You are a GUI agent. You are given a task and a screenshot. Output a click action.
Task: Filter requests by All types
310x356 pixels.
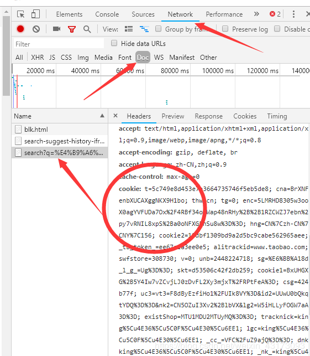(x=19, y=58)
